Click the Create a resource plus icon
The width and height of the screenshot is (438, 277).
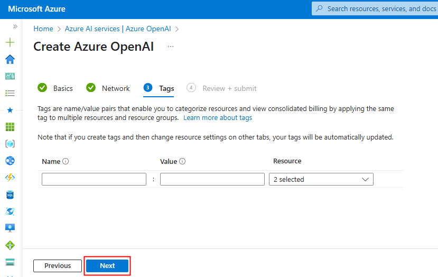(10, 42)
